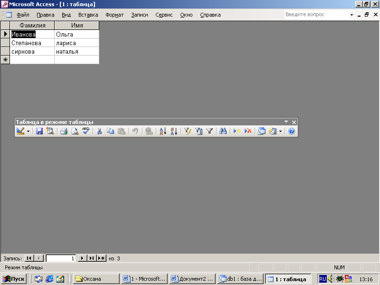Viewport: 380px width, 285px height.
Task: Go to next record navigation button
Action: tap(82, 258)
